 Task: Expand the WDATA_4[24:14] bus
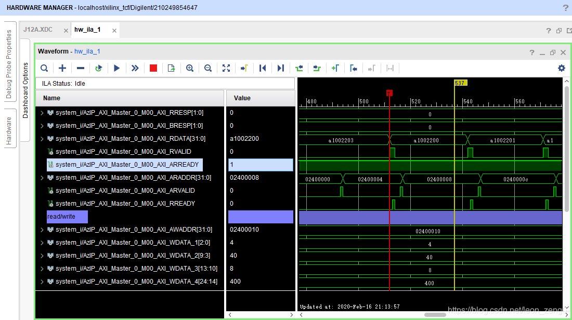point(42,282)
